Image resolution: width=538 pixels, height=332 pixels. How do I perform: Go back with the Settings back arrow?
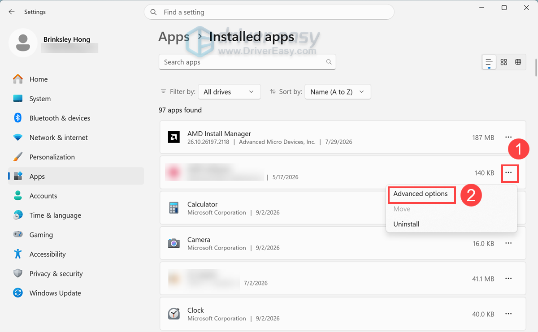coord(12,12)
